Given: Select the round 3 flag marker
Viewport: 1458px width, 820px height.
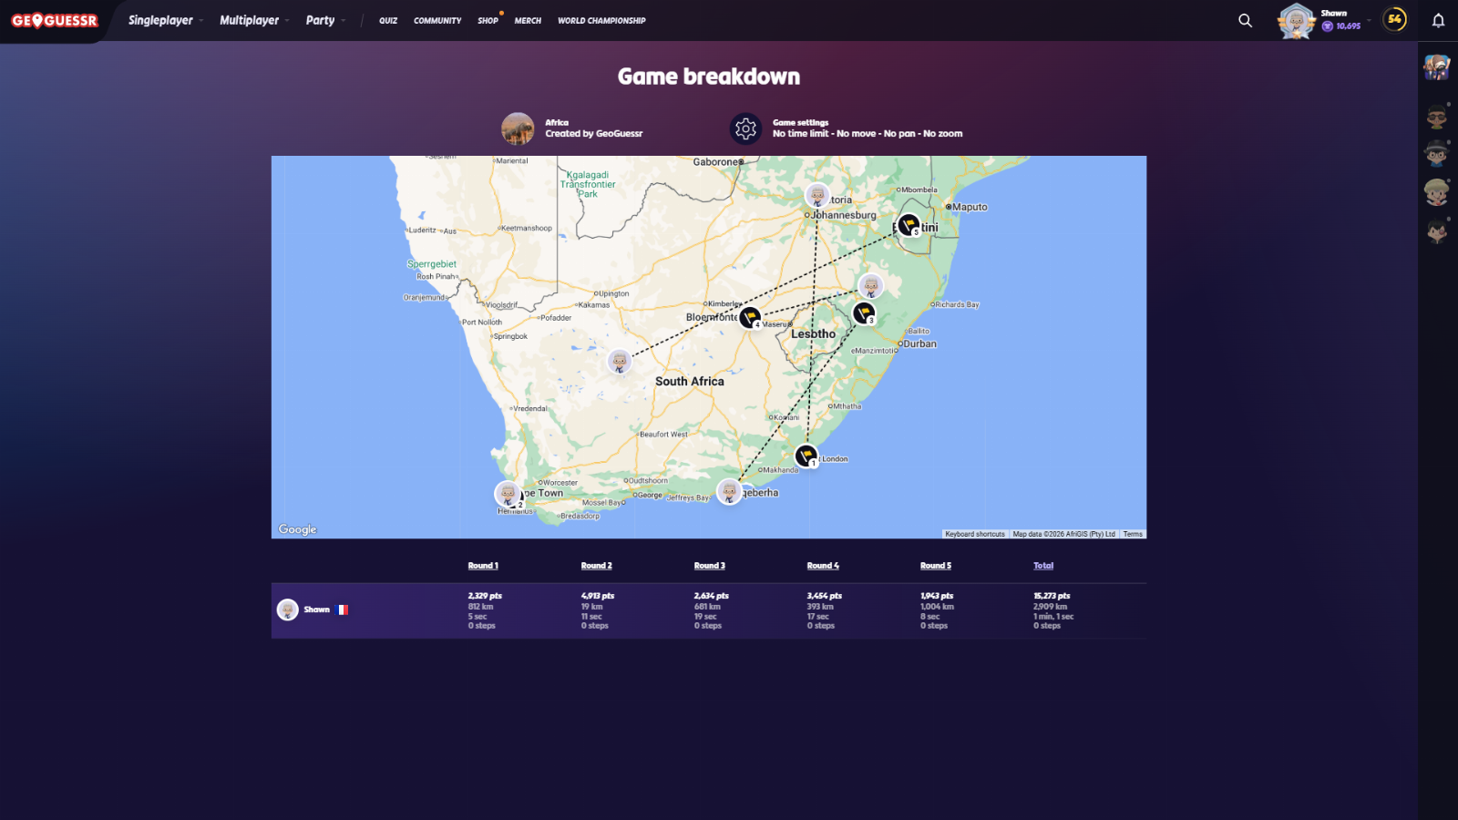Looking at the screenshot, I should coord(863,313).
